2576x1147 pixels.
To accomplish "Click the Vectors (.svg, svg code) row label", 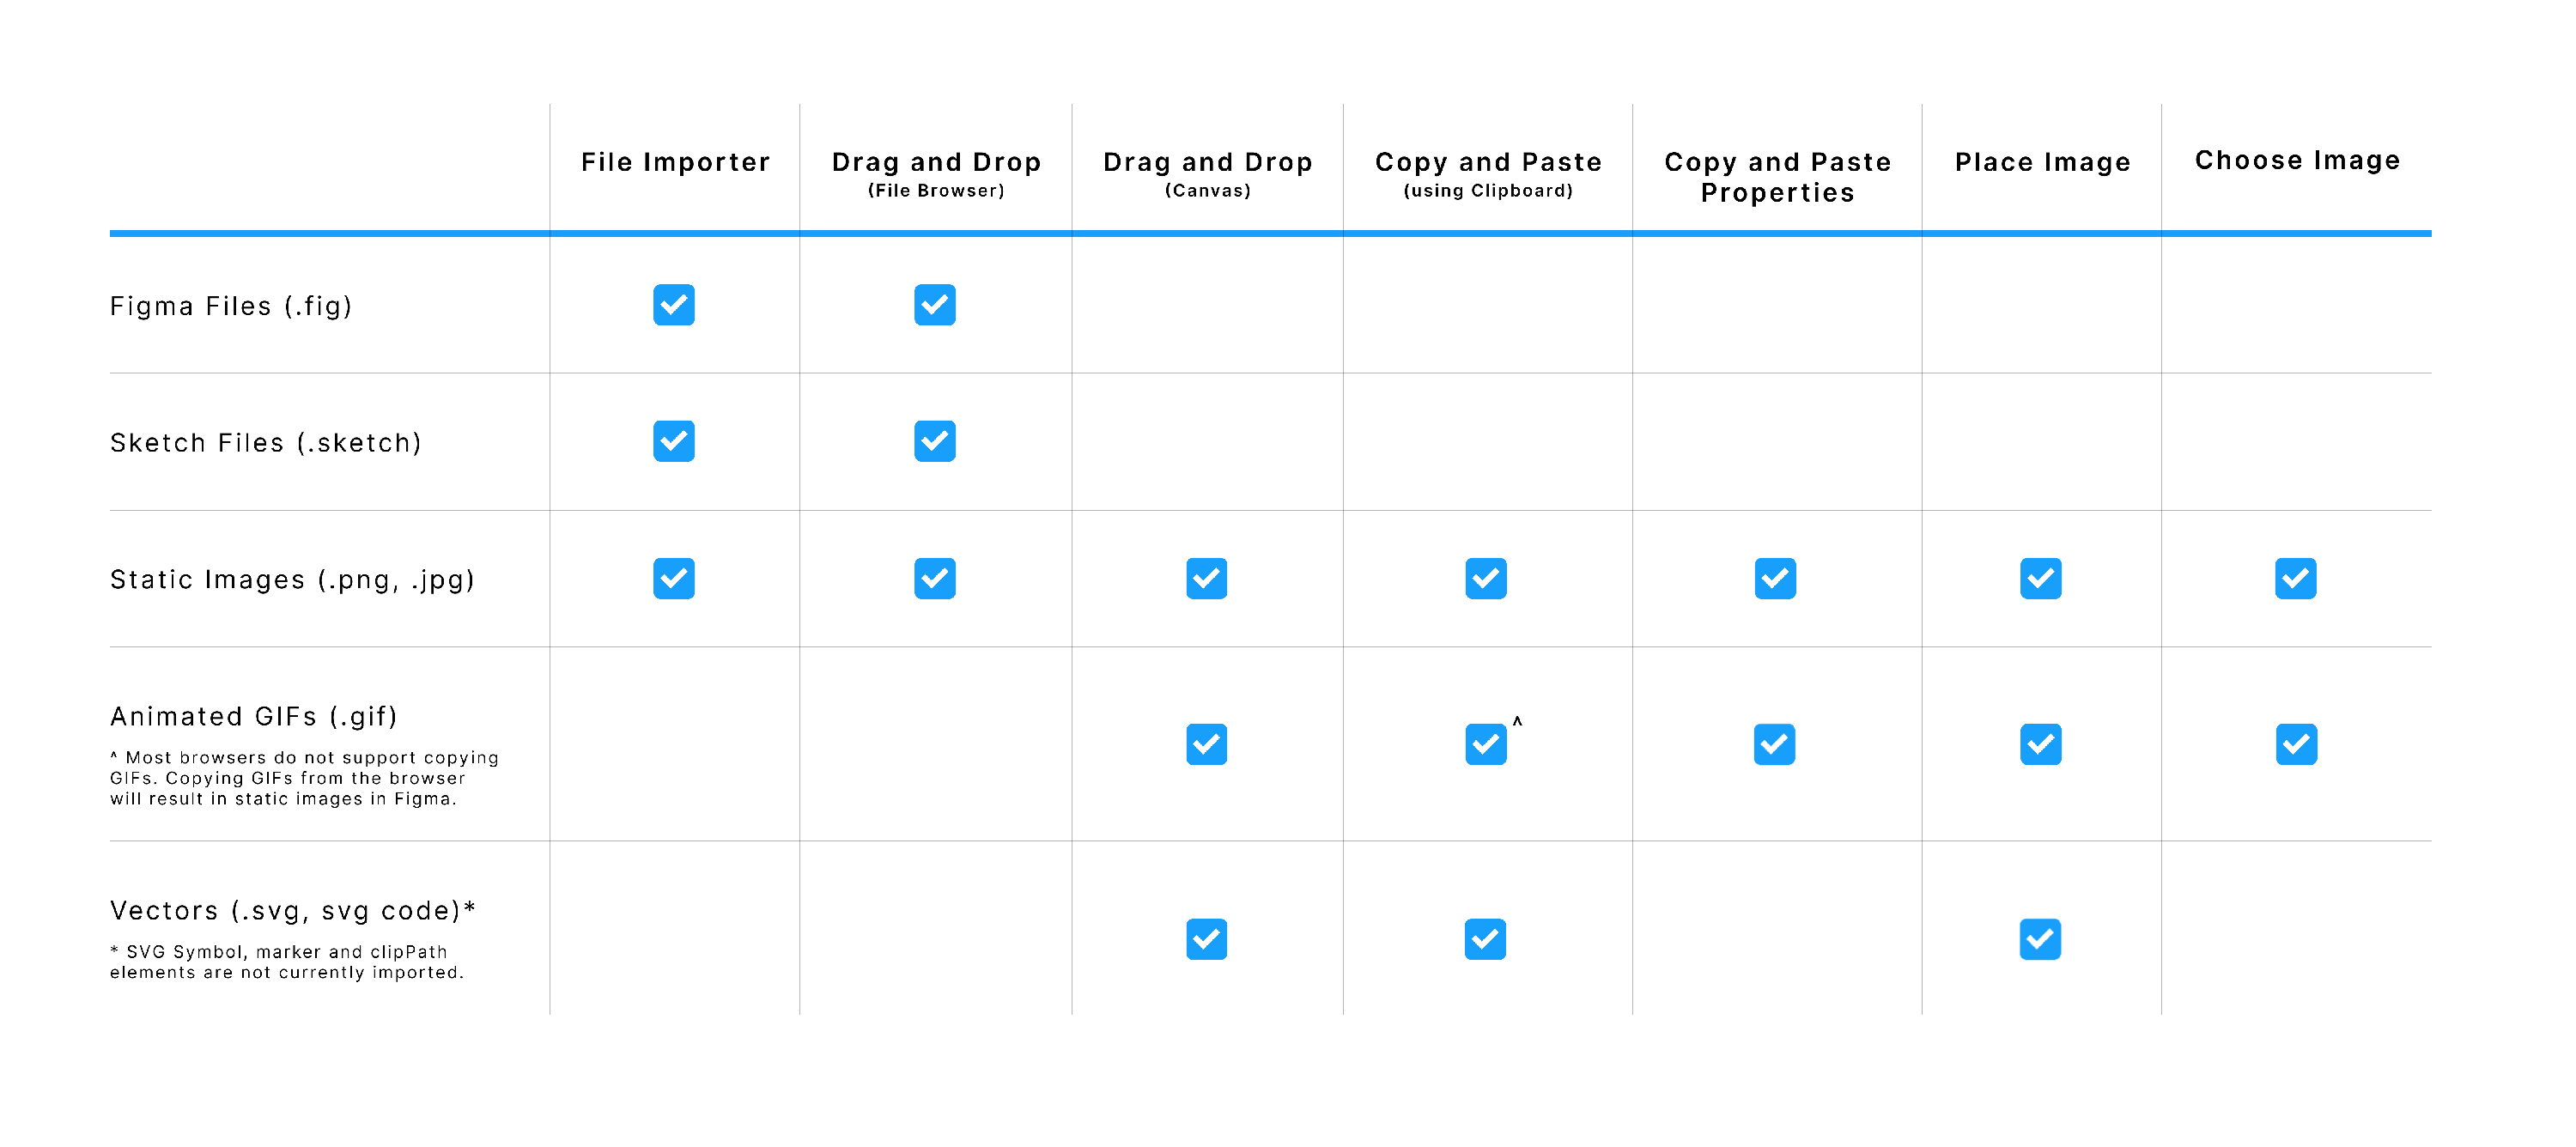I will tap(292, 910).
